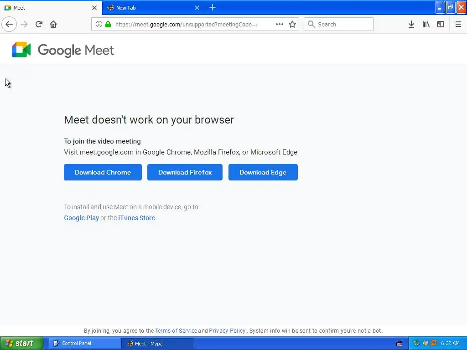Open the downloads panel
Viewport: 467px width, 350px height.
411,24
